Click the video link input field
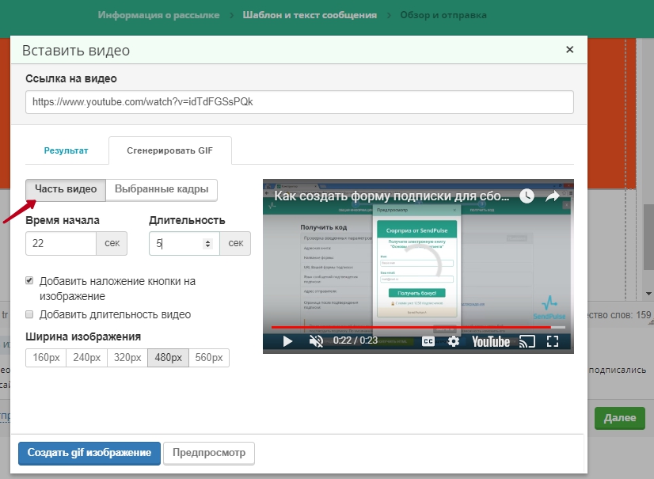Screen dimensions: 654x479 299,102
